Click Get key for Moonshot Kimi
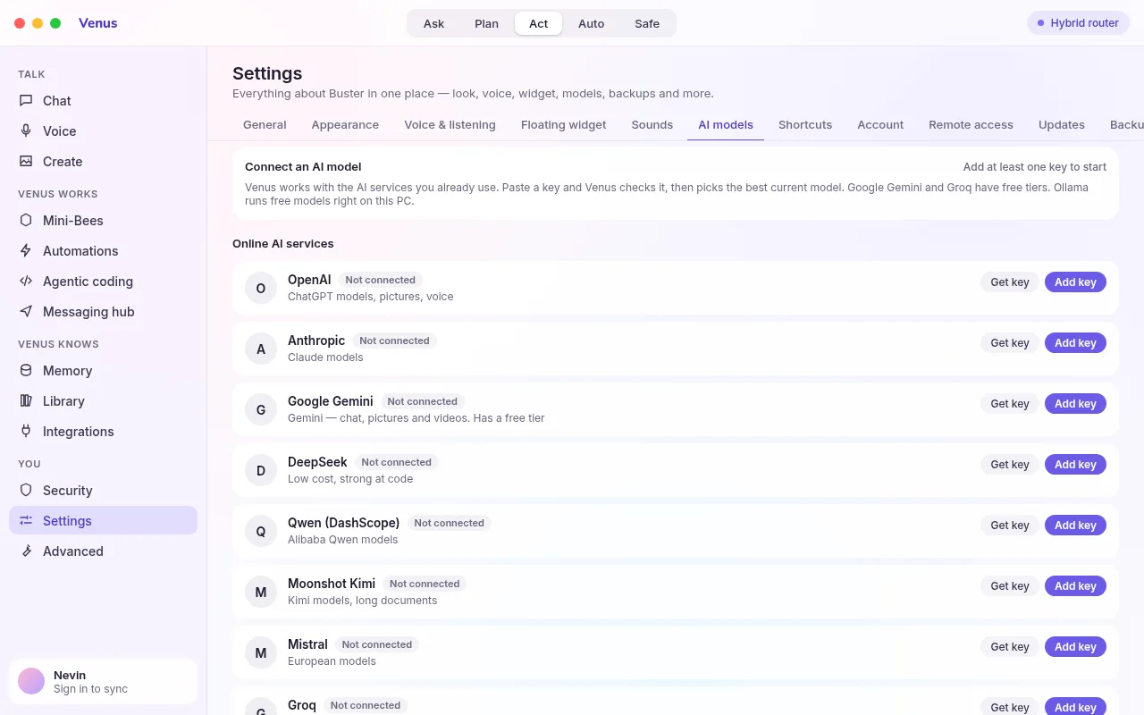The width and height of the screenshot is (1144, 715). click(x=1010, y=586)
